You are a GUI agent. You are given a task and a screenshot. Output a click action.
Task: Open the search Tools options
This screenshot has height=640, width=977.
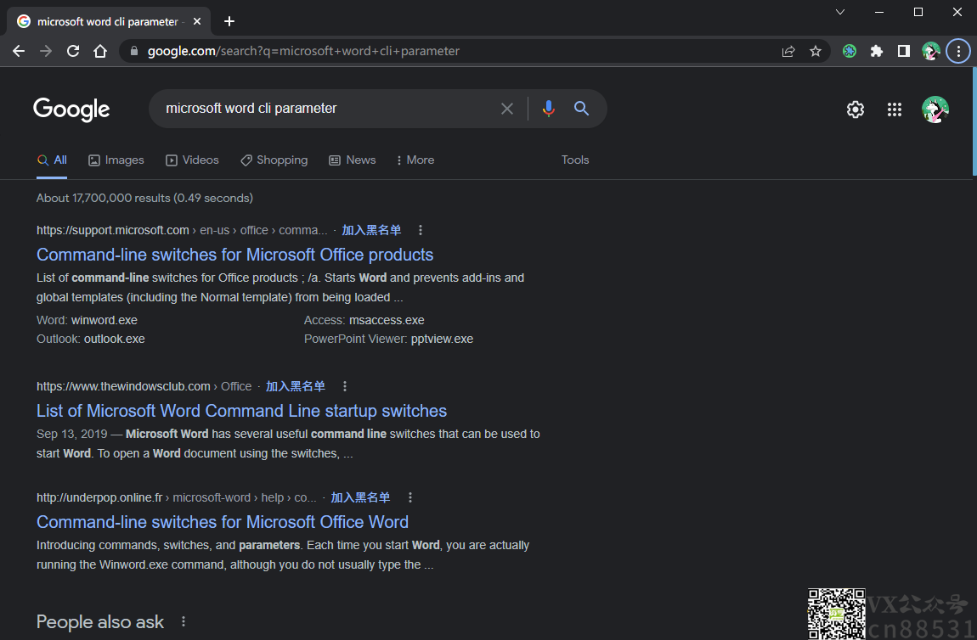[x=575, y=160]
